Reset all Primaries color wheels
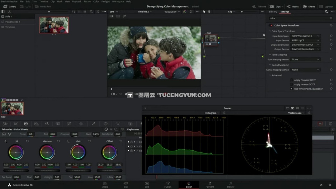 [x=122, y=129]
